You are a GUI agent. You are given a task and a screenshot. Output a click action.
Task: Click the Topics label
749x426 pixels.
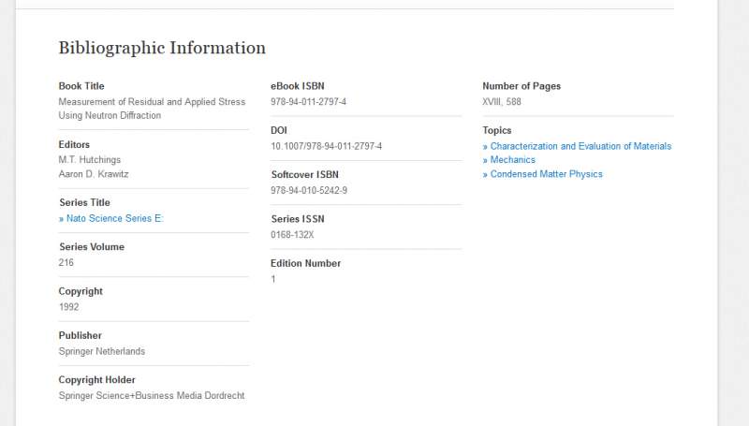point(497,130)
